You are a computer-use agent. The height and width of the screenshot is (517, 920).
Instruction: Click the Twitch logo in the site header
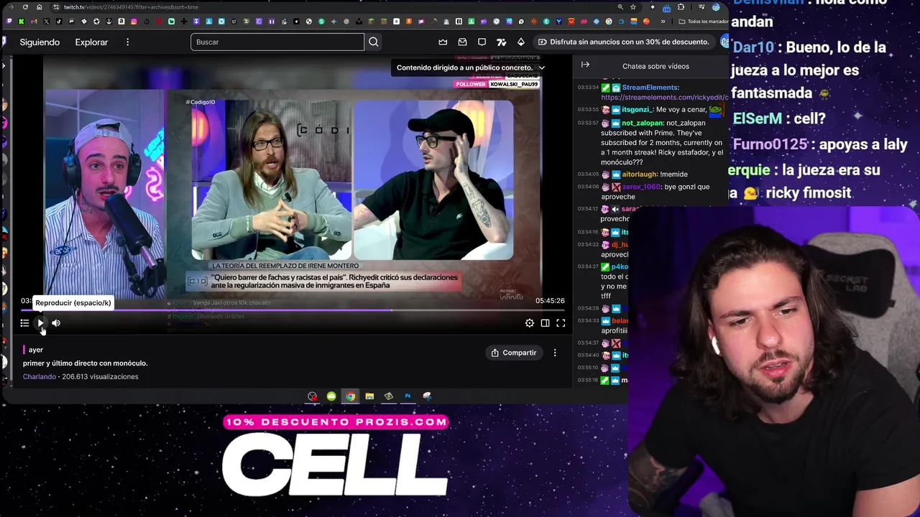tap(4, 42)
